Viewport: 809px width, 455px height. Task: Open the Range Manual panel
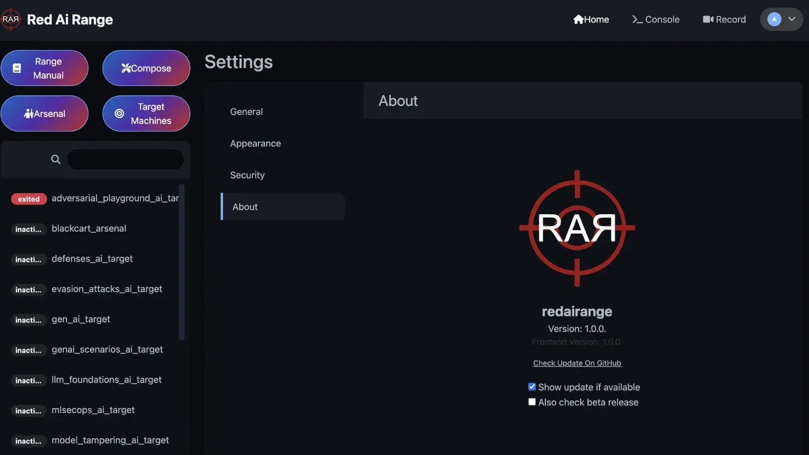pos(44,68)
